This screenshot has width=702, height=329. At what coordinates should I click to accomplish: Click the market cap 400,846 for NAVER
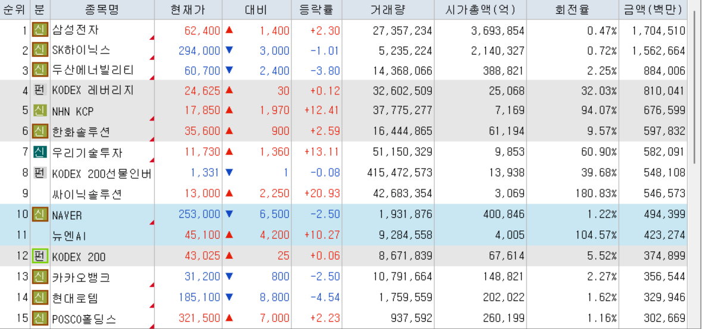(504, 215)
